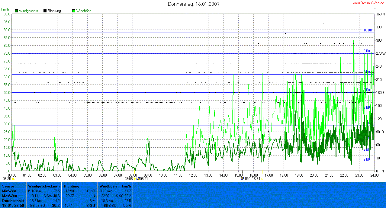Click the yellow sun icon after 08:08
This screenshot has width=386, height=208.
click(135, 179)
